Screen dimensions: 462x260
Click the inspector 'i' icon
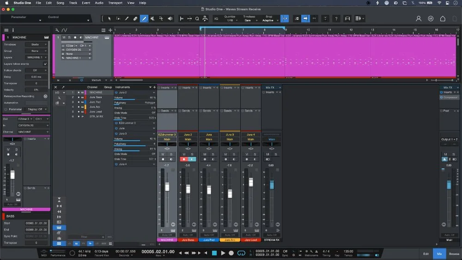[x=13, y=30]
